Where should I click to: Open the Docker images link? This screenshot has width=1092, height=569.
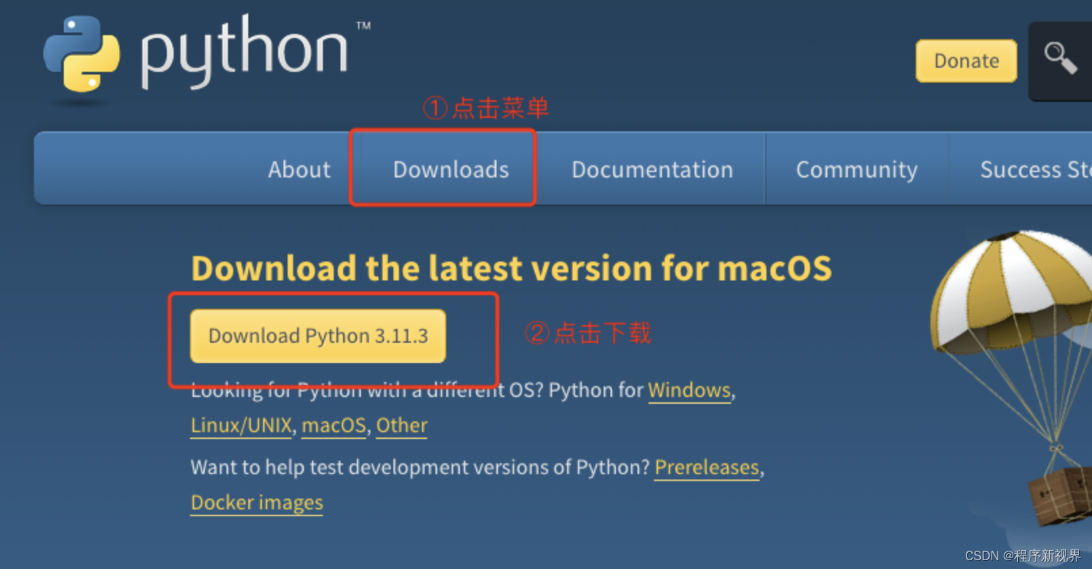[257, 503]
